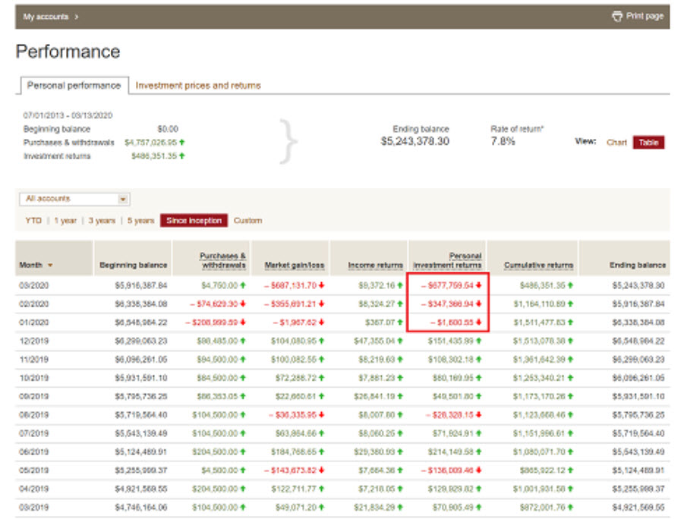Select the YTD time period
This screenshot has height=519, width=687.
(33, 221)
